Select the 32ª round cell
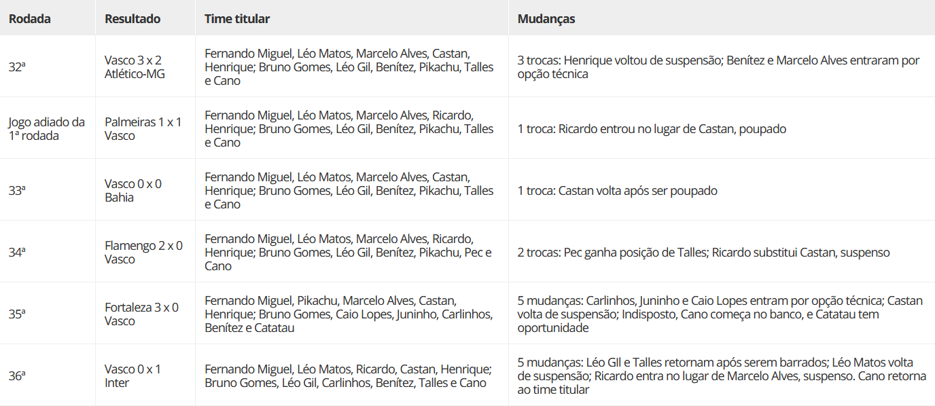The image size is (935, 406). click(17, 67)
